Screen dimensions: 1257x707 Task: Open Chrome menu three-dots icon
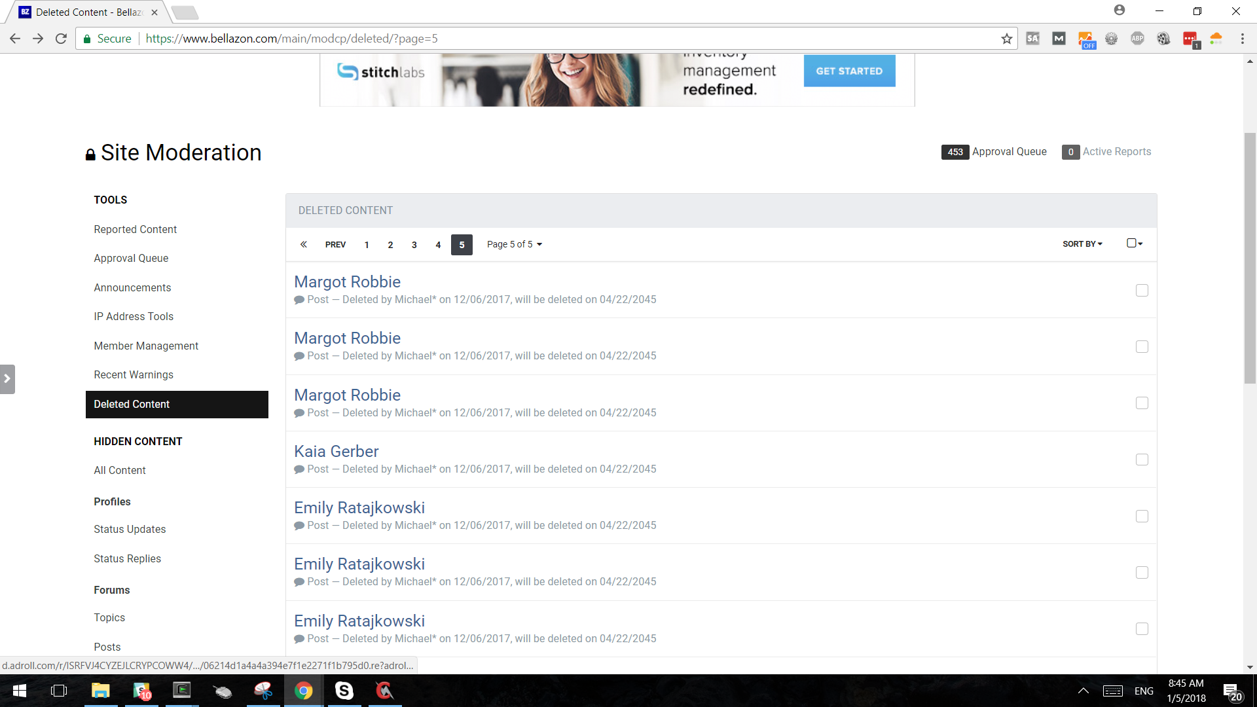(1242, 39)
